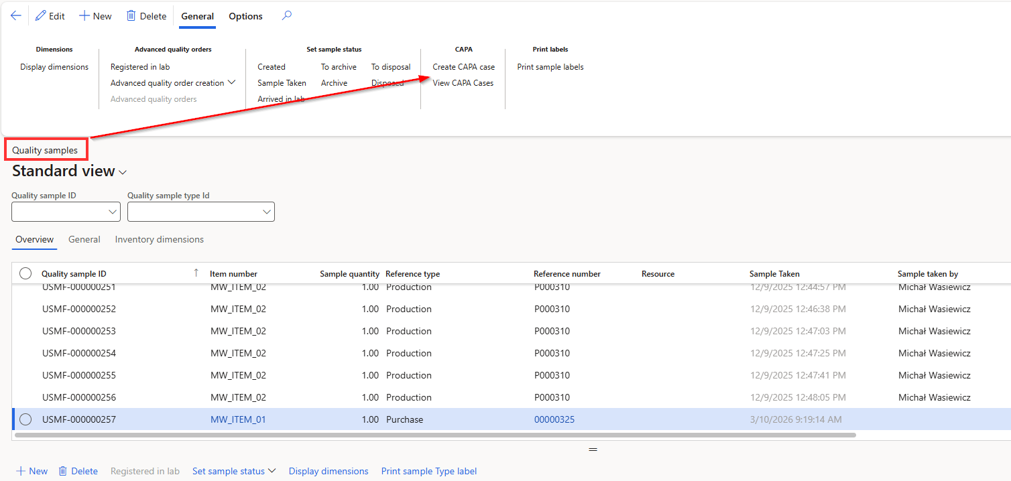Set sample status to Created

click(x=272, y=67)
